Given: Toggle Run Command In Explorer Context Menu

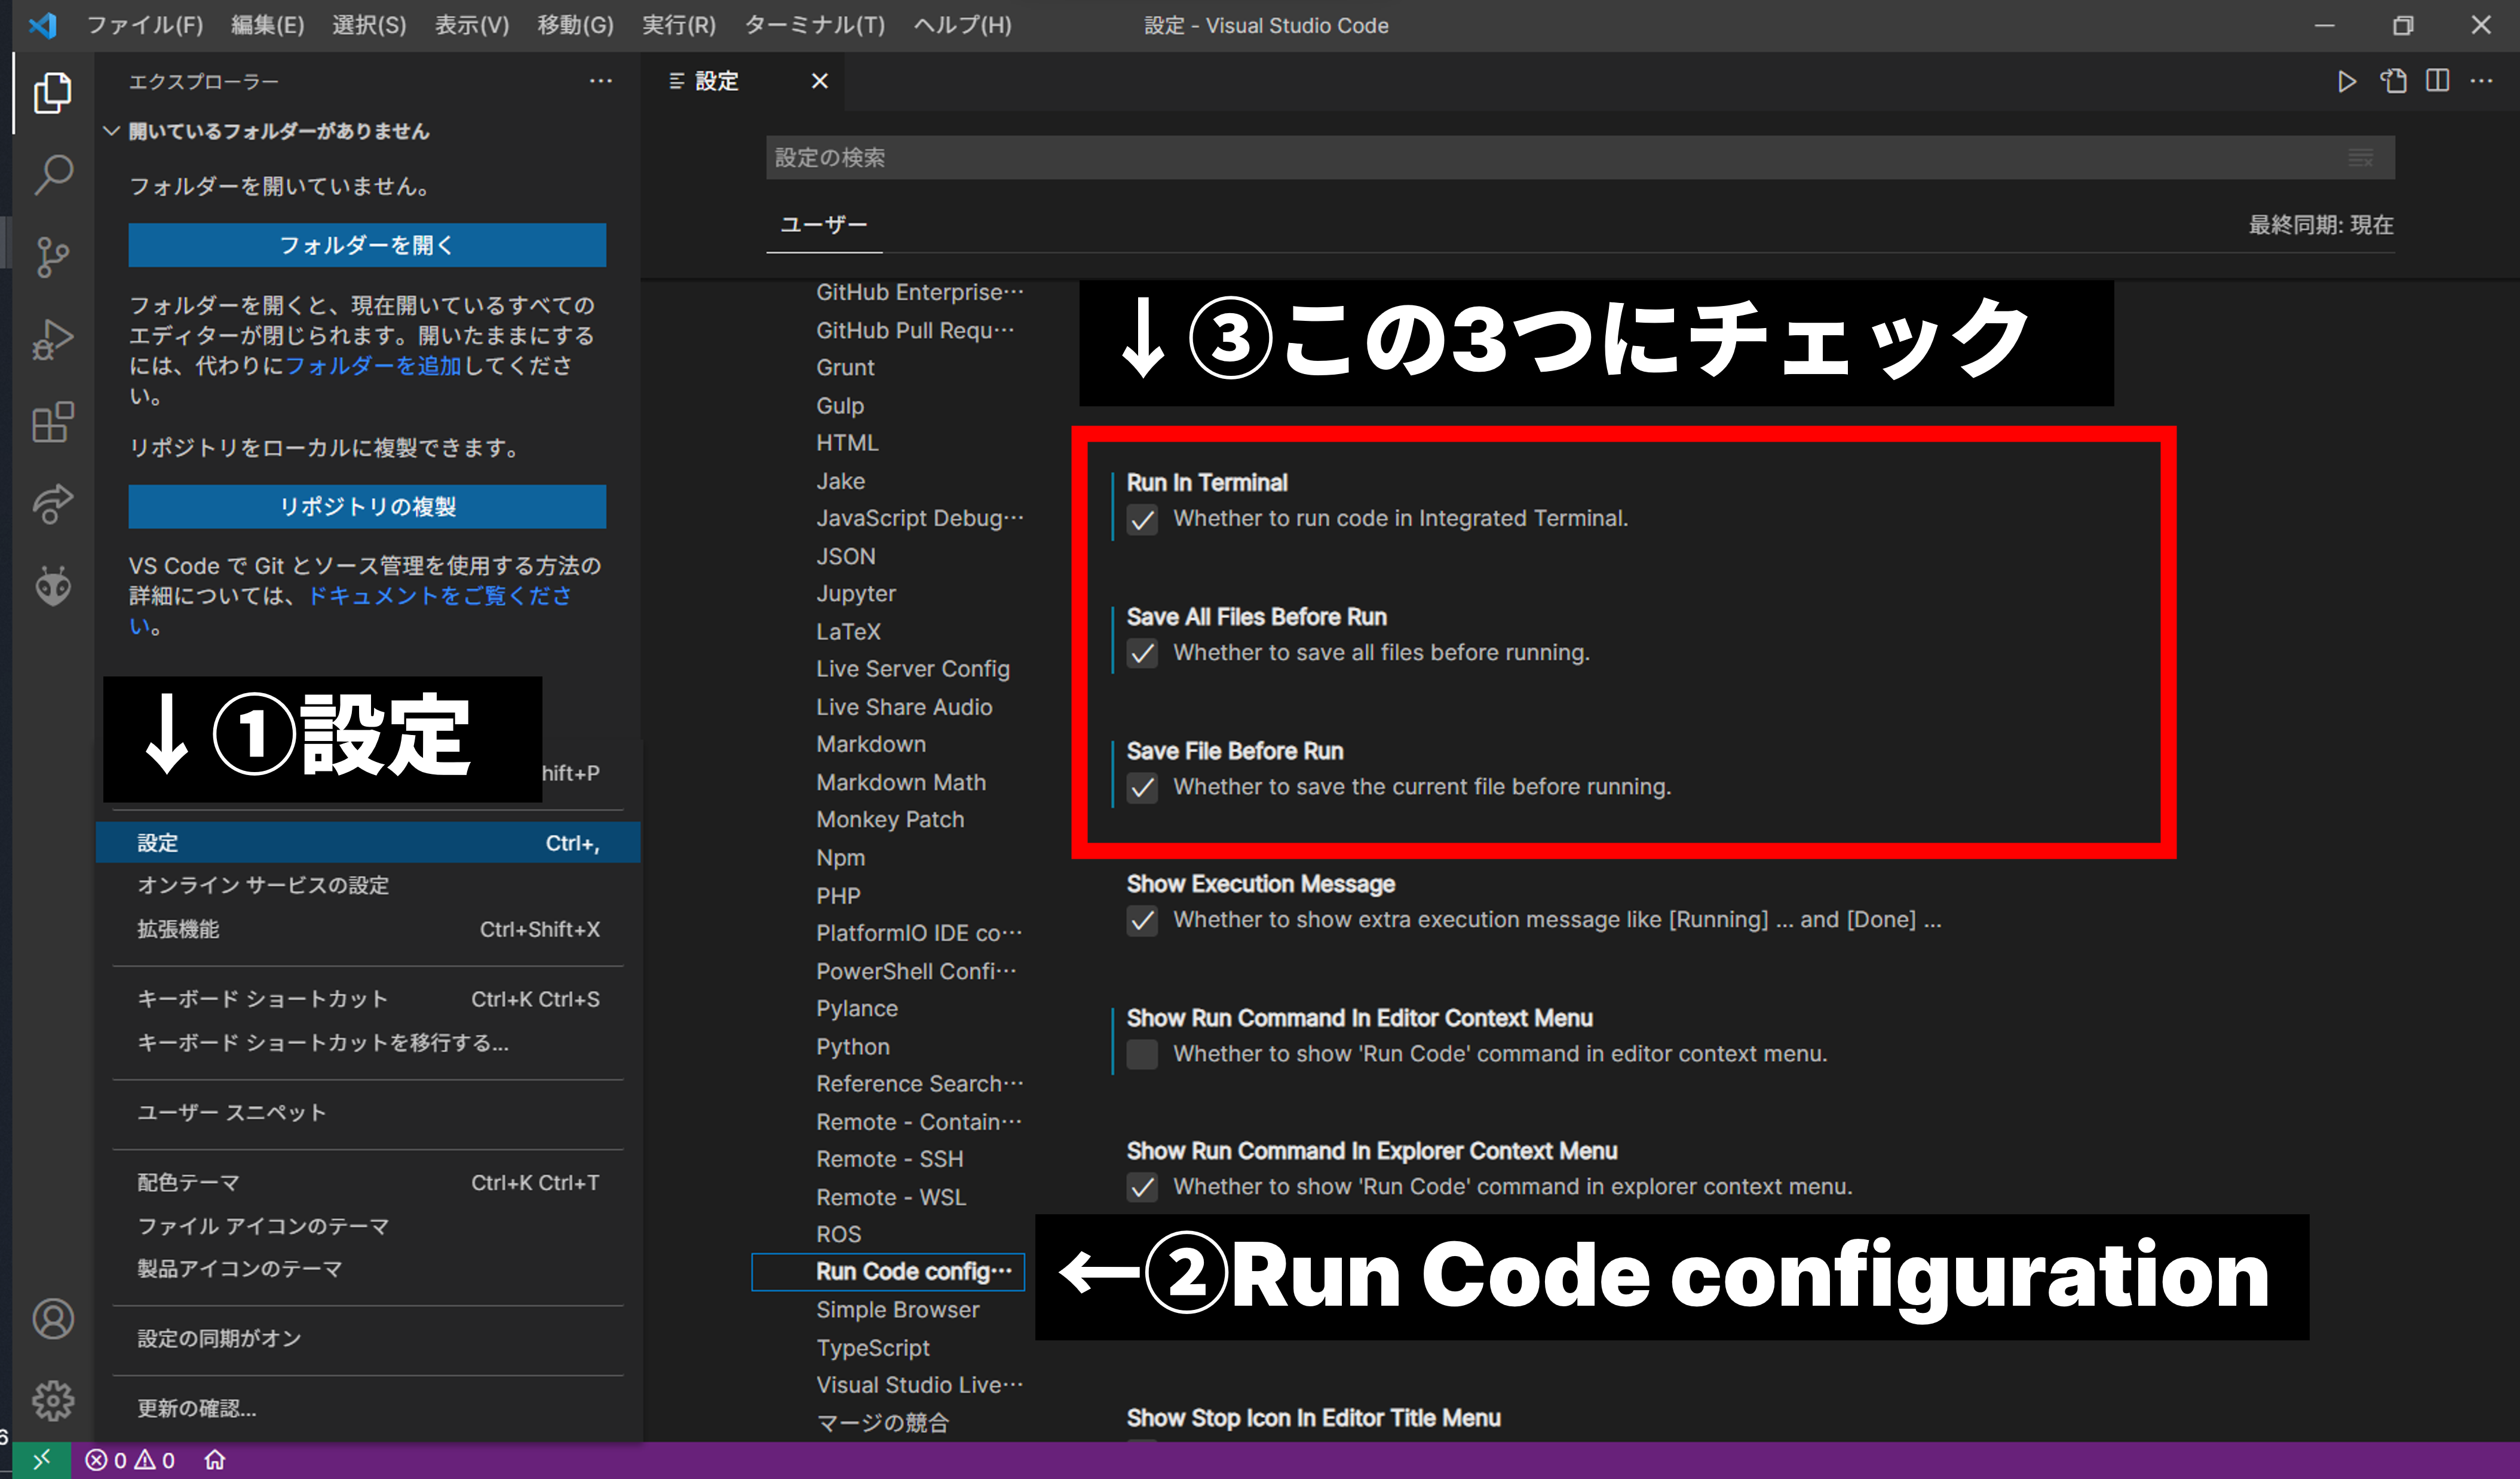Looking at the screenshot, I should (x=1142, y=1188).
